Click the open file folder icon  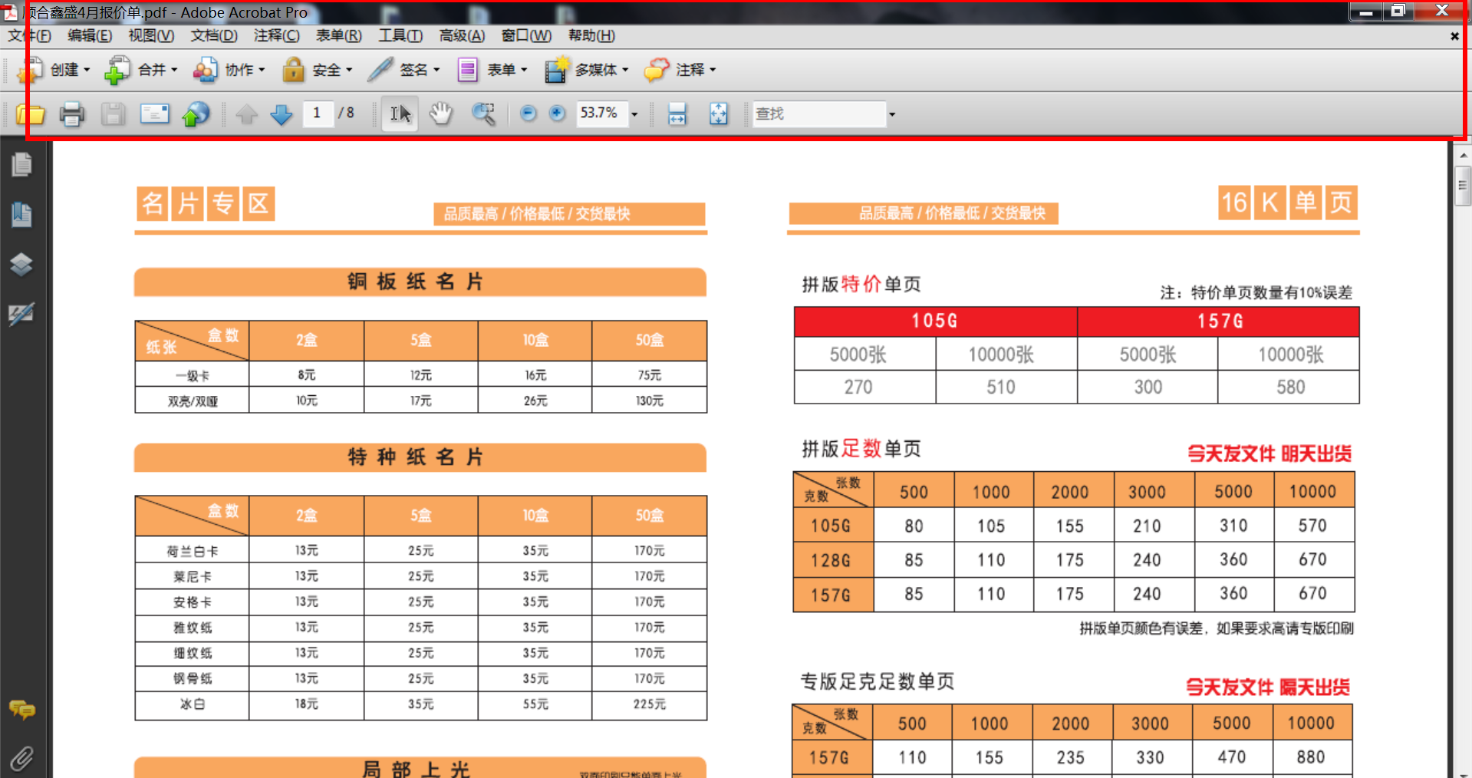(x=31, y=114)
